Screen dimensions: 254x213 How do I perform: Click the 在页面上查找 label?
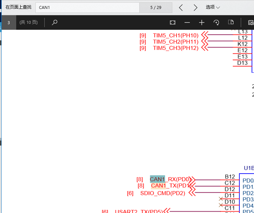pos(18,7)
